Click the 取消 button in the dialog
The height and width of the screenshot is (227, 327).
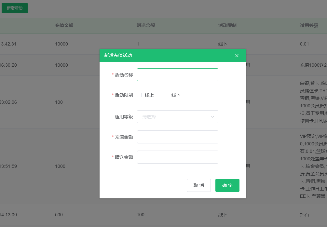(x=198, y=185)
